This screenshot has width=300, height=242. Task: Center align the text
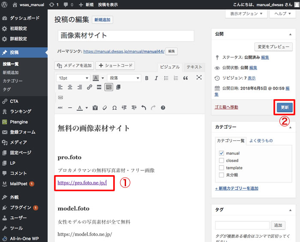click(70, 87)
